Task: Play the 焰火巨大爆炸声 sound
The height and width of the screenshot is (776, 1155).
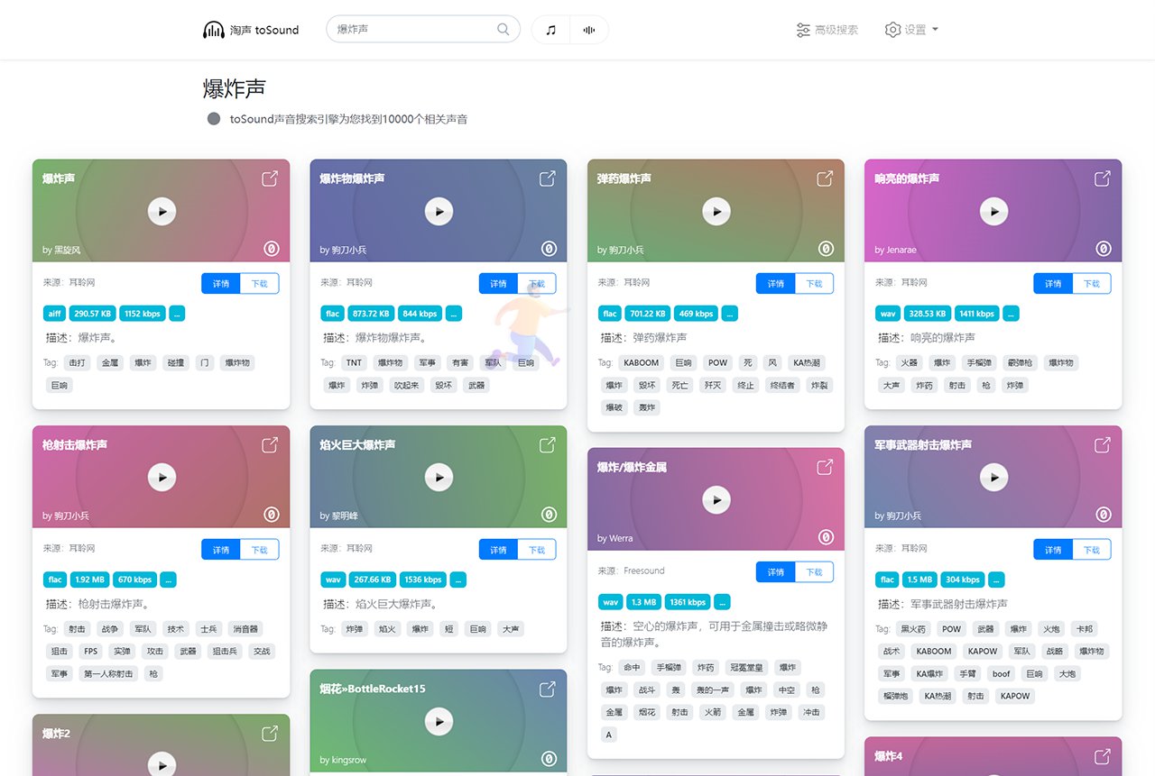Action: click(439, 477)
